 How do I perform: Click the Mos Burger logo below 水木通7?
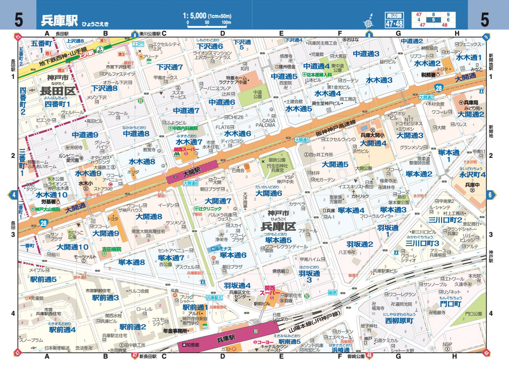(x=176, y=152)
